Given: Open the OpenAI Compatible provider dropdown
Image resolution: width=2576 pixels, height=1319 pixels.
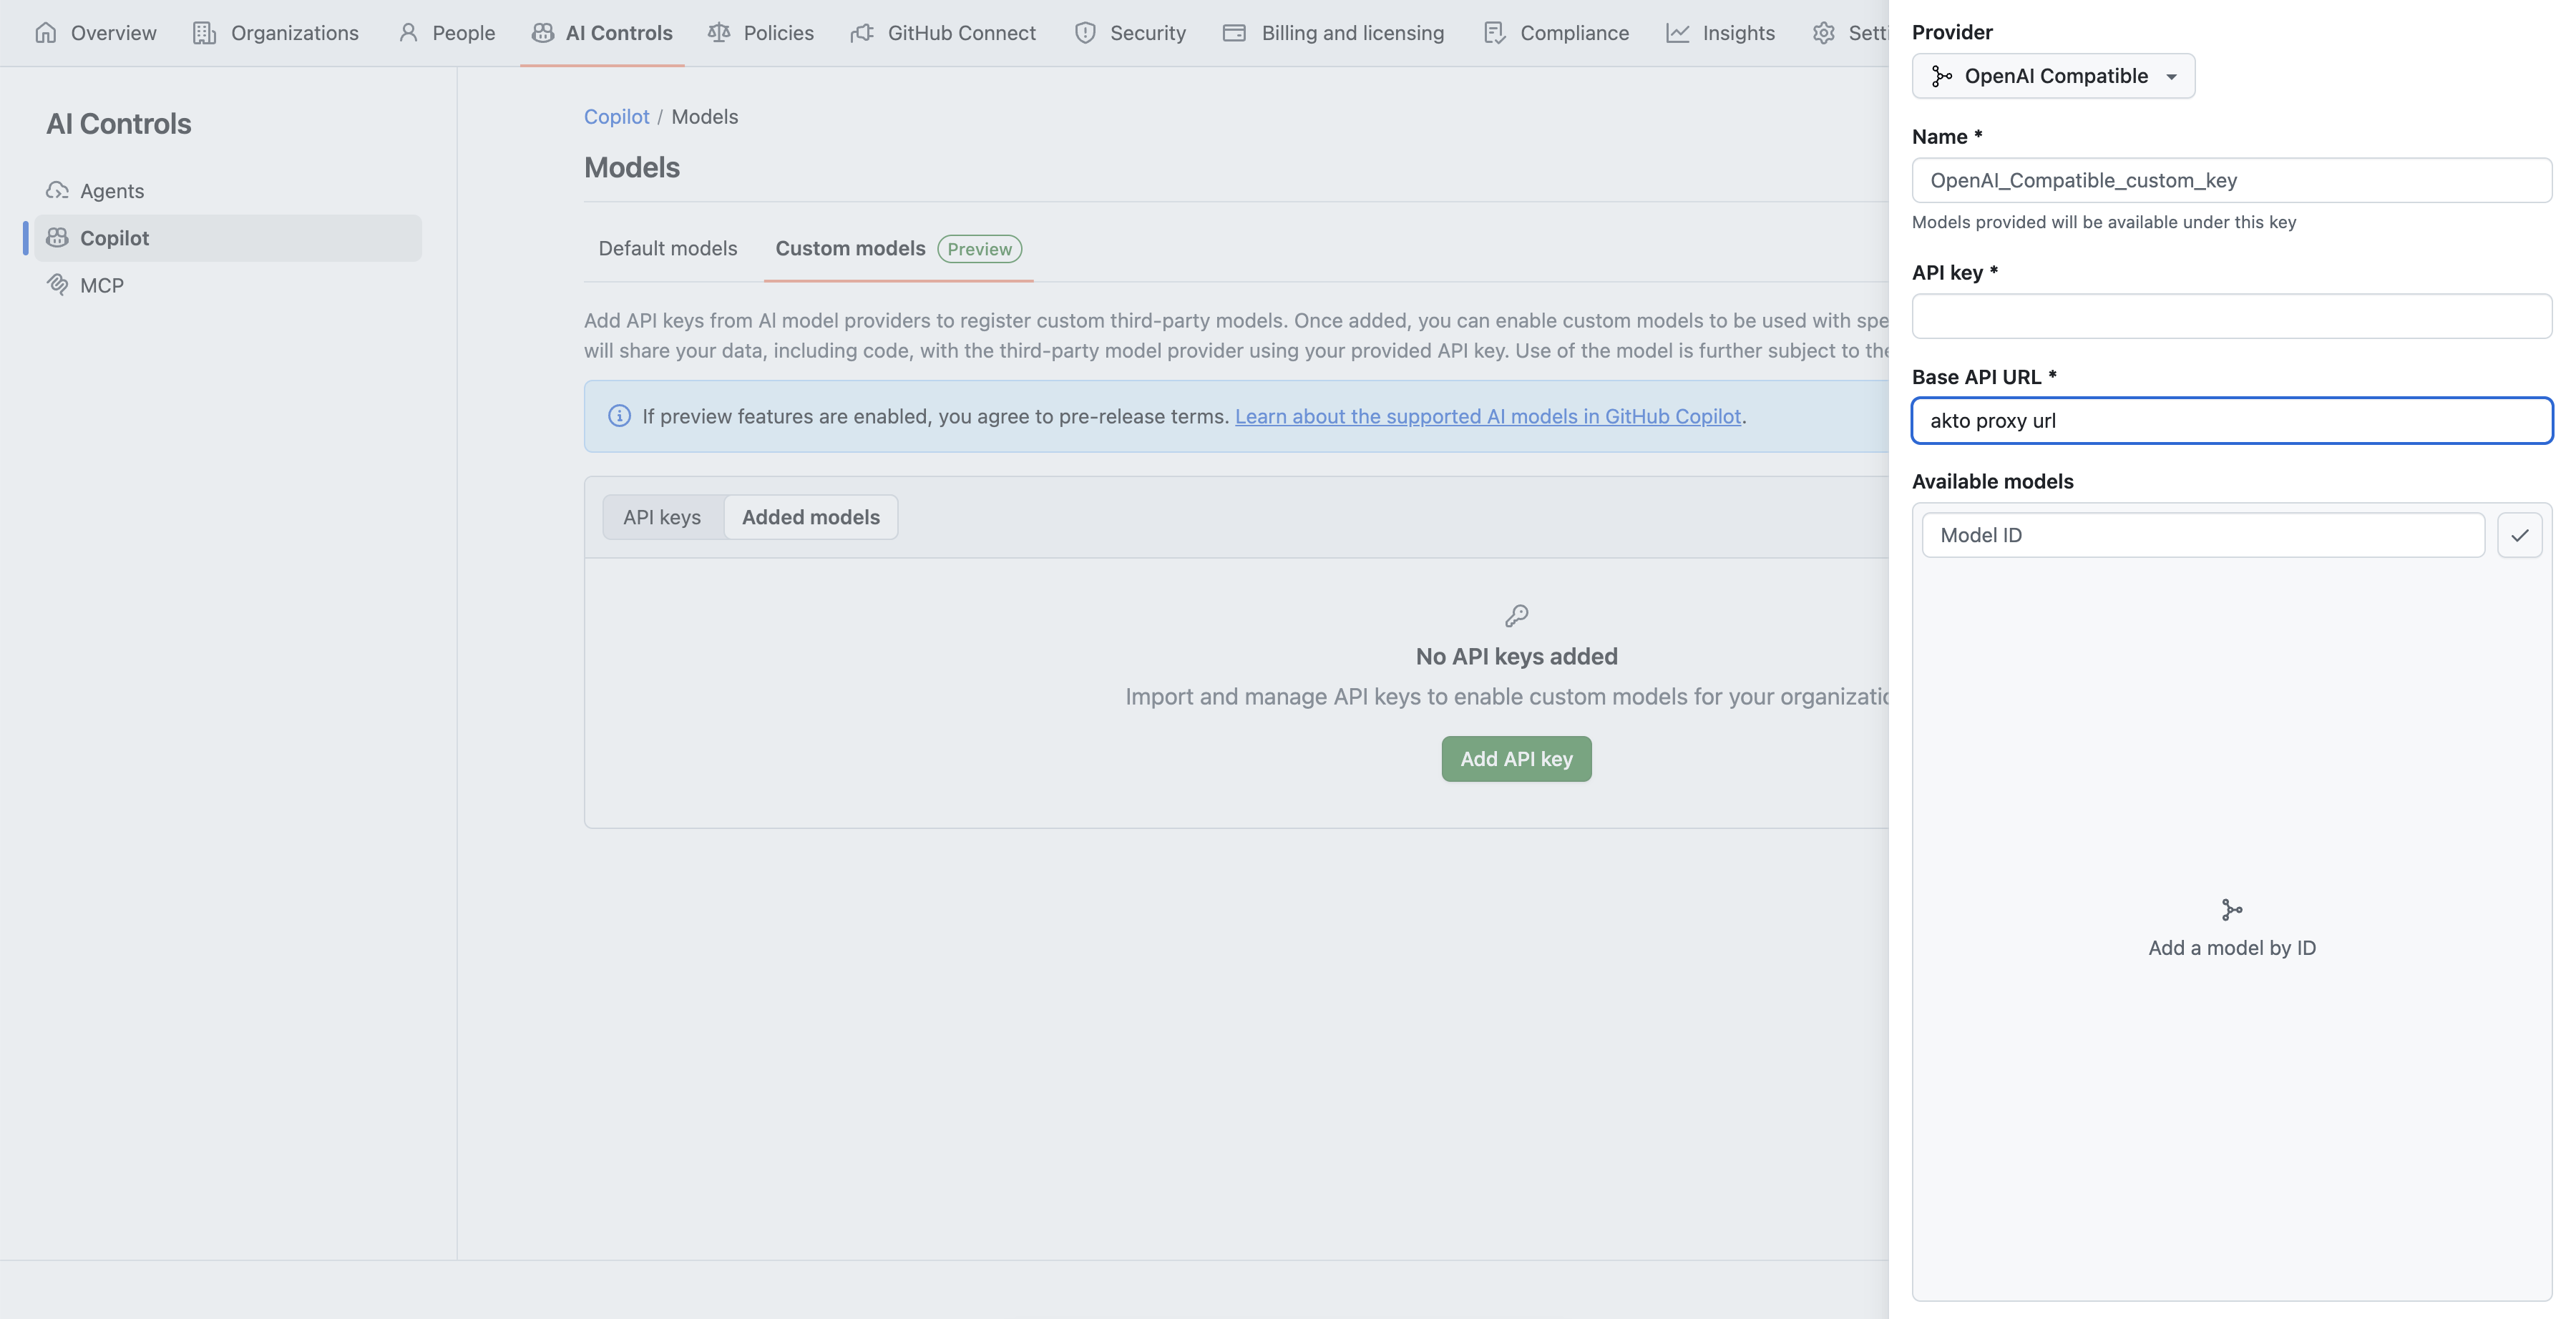Looking at the screenshot, I should tap(2053, 76).
